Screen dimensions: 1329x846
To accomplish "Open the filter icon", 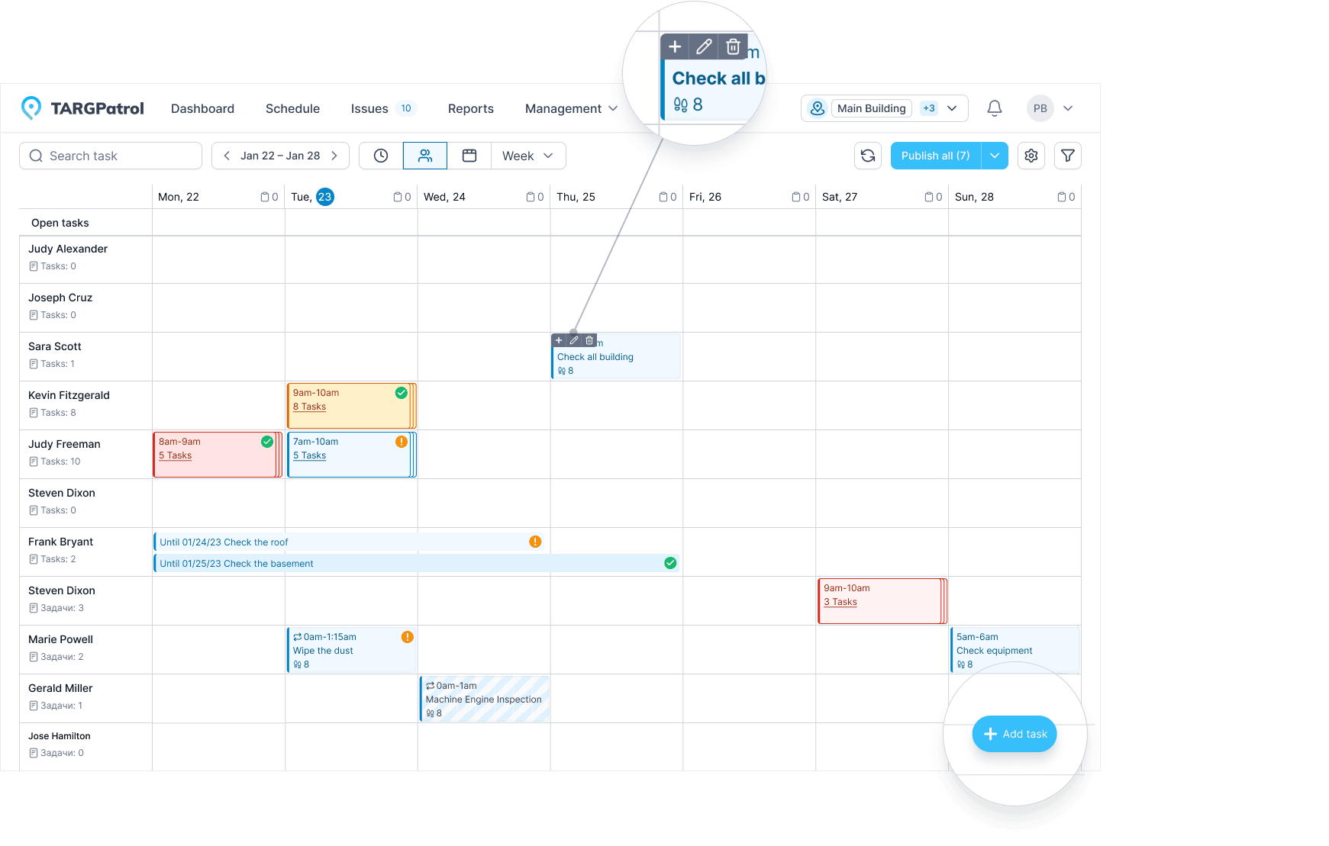I will pos(1068,156).
